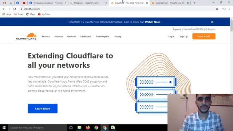
Task: Open the pinned YouTube tab
Action: coord(24,3)
